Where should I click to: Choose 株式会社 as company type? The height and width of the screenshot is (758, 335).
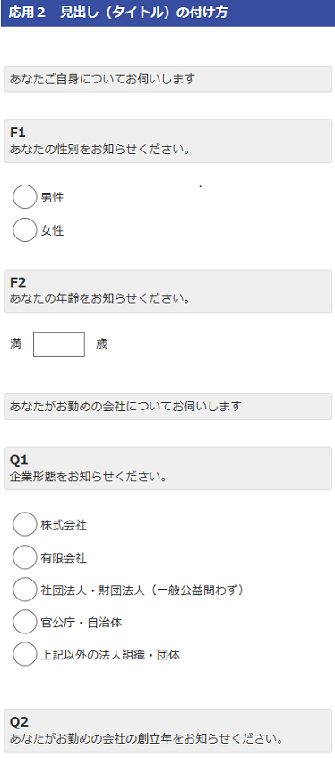tap(25, 524)
